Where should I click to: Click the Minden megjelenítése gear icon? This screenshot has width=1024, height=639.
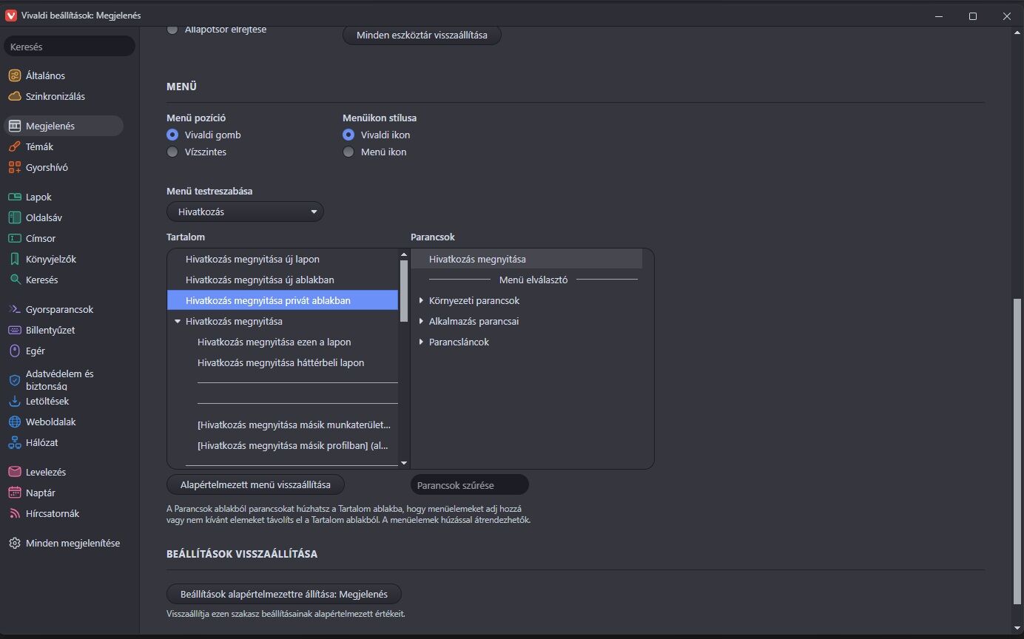tap(14, 543)
